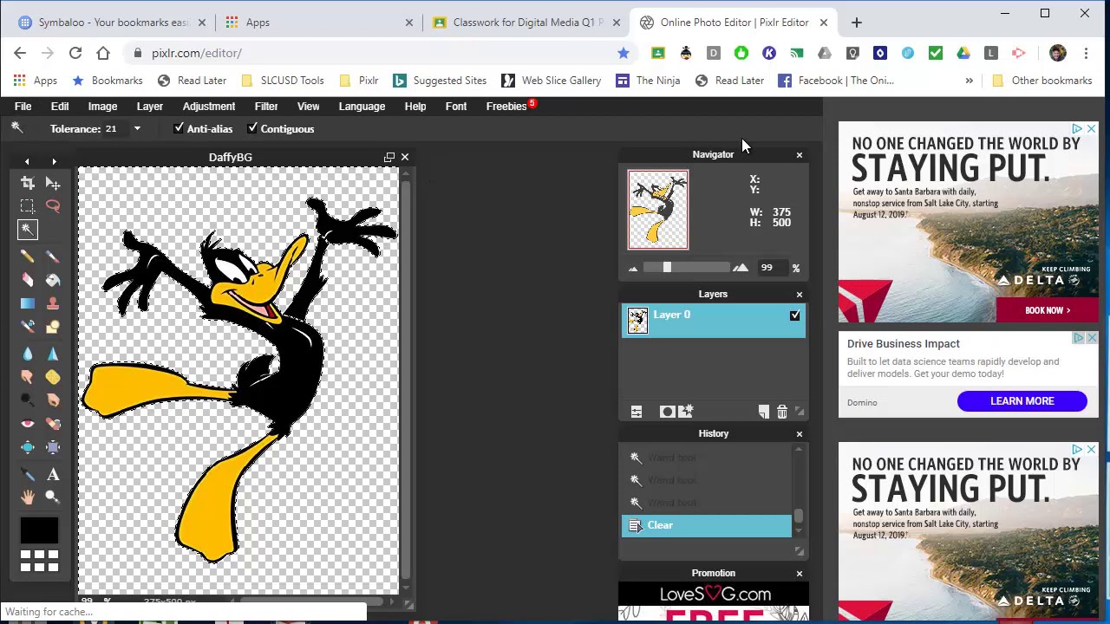Open the Image menu
Screen dimensions: 1110x624
102,106
